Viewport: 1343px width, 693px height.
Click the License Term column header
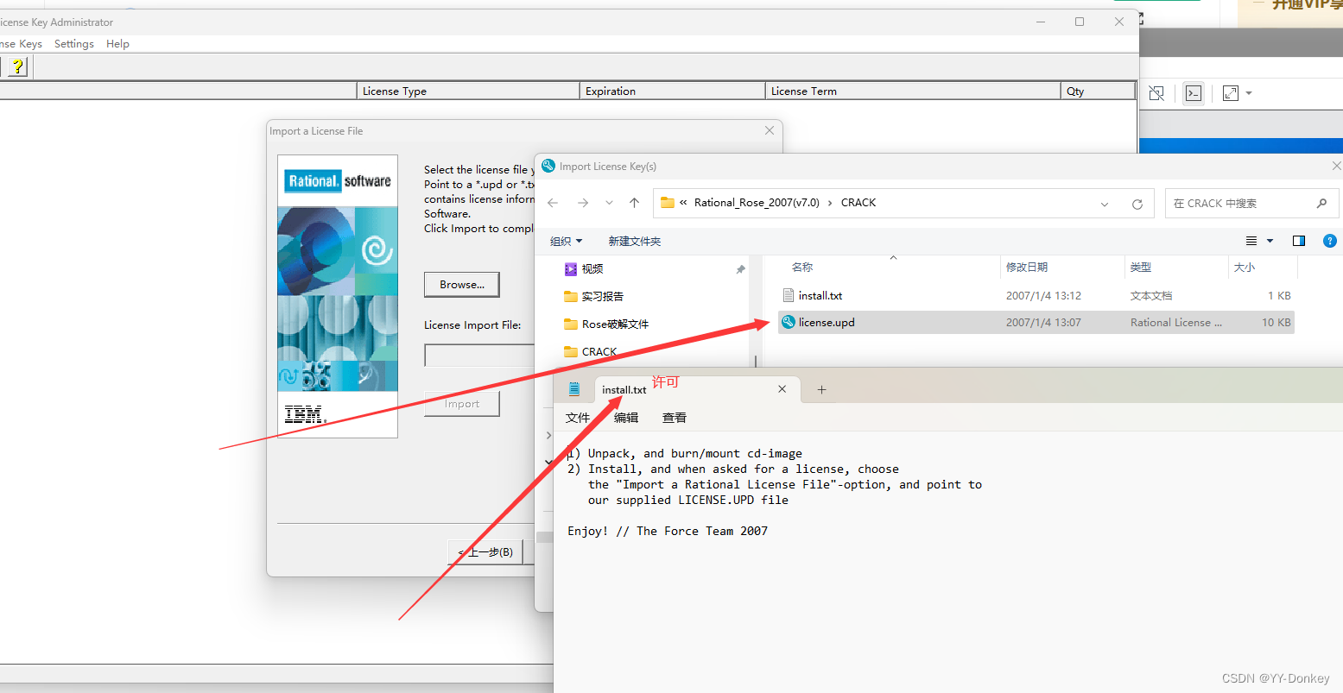[913, 91]
